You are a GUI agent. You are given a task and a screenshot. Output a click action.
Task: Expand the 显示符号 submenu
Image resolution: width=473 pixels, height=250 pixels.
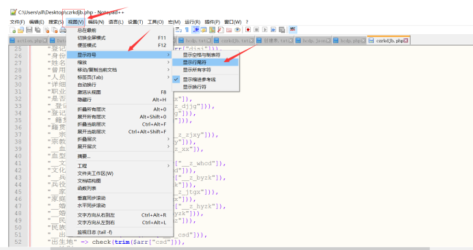tap(120, 55)
